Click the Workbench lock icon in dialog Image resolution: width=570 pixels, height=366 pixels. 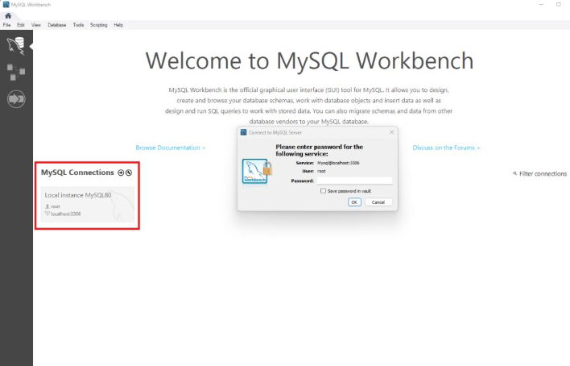point(257,171)
